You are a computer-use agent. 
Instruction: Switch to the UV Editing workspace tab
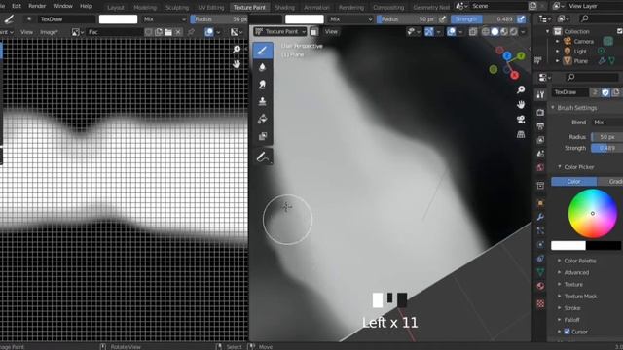[211, 7]
